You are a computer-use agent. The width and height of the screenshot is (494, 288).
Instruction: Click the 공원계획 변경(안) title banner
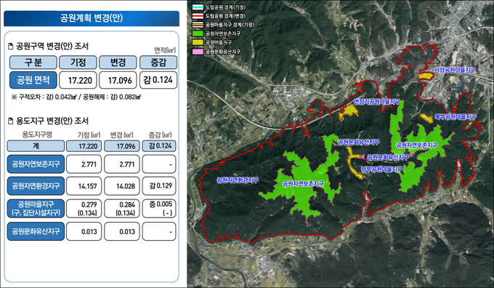click(x=92, y=18)
